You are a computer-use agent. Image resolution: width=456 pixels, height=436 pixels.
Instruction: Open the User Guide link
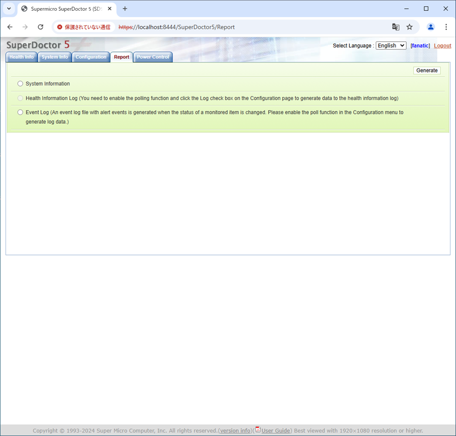pyautogui.click(x=276, y=431)
